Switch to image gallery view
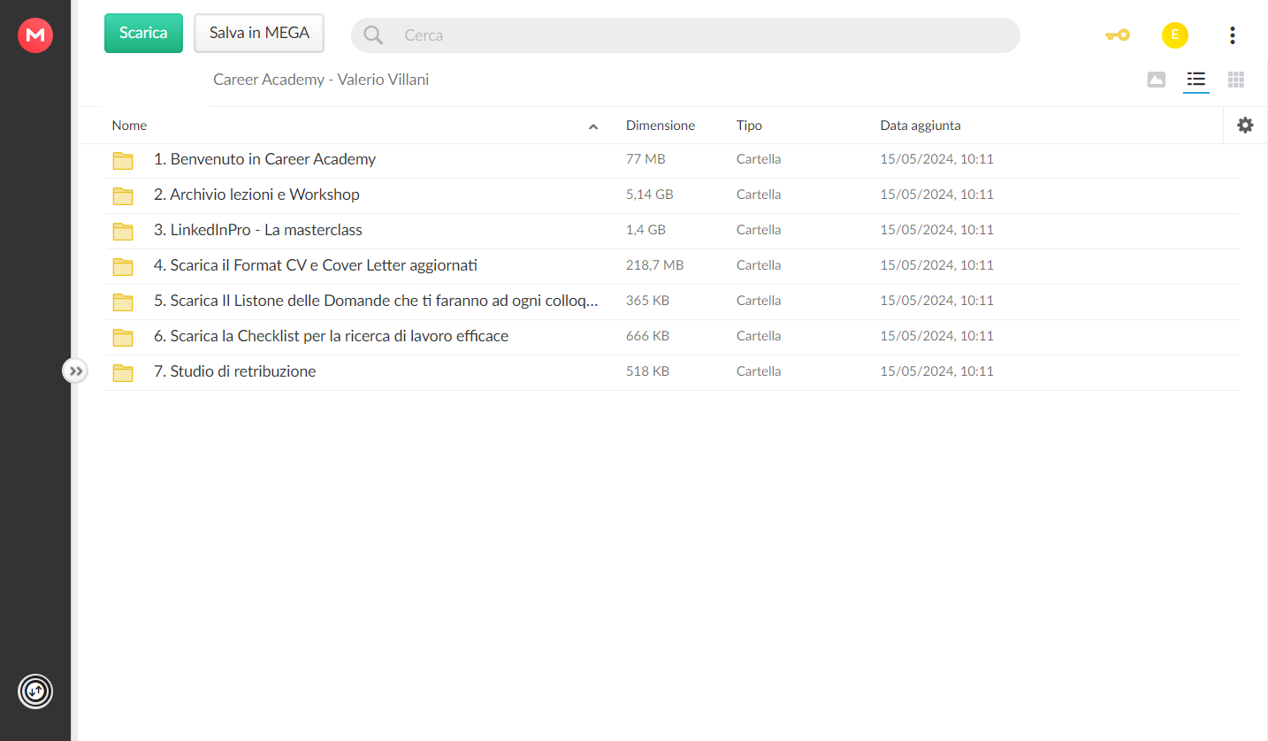 point(1156,80)
